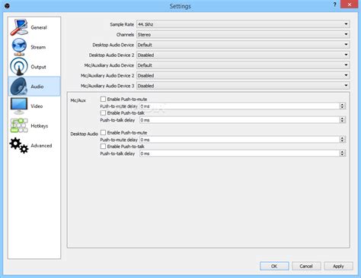Open the Desktop Audio Device dropdown

(x=243, y=45)
